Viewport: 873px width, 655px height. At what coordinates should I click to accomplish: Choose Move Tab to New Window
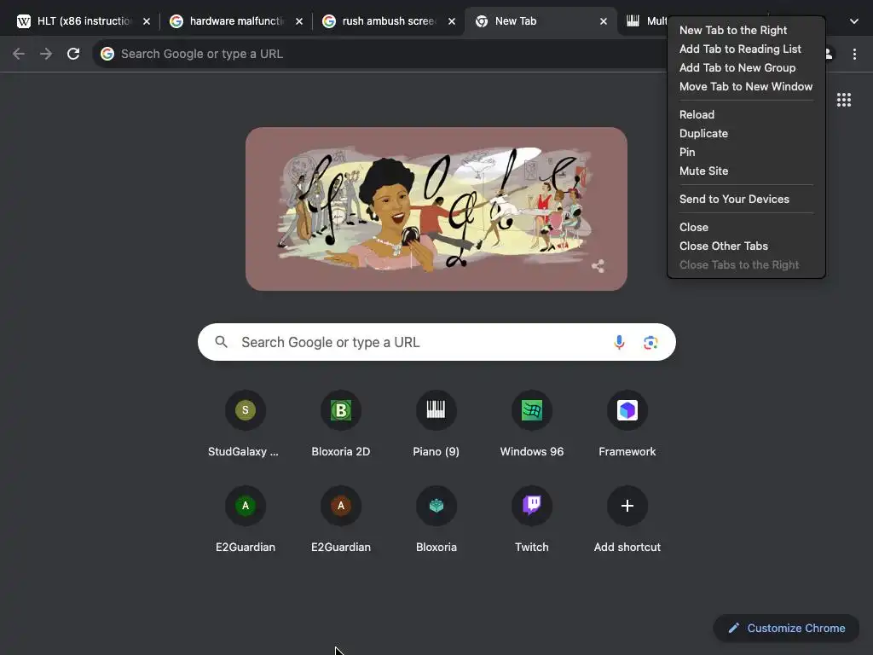point(746,86)
